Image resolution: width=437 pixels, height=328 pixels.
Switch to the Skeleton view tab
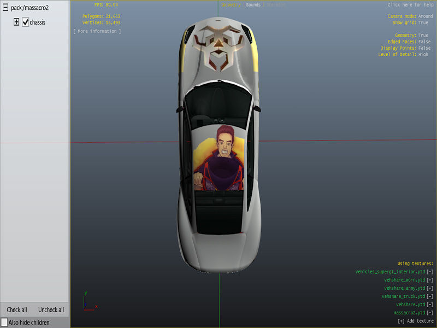click(x=275, y=5)
